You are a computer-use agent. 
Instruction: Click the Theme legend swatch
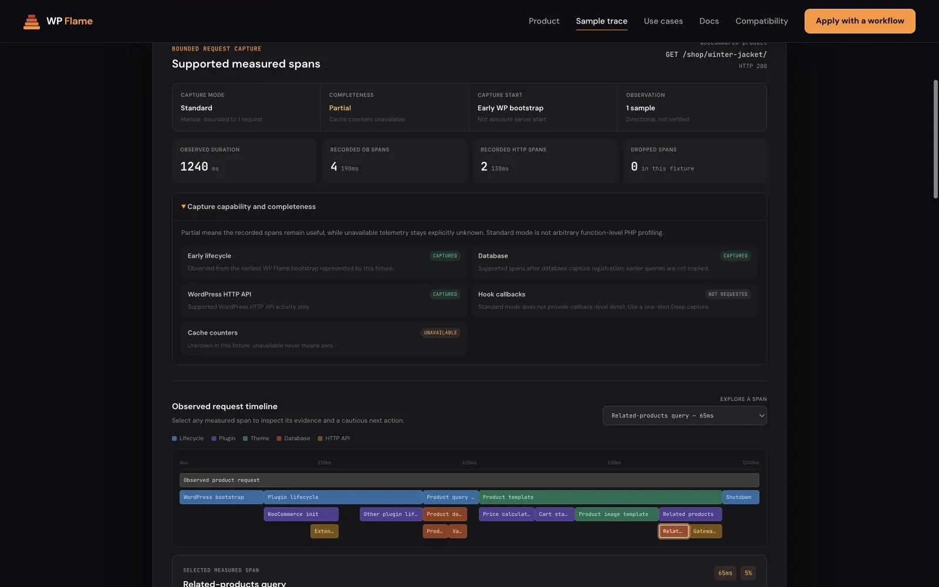pos(245,438)
